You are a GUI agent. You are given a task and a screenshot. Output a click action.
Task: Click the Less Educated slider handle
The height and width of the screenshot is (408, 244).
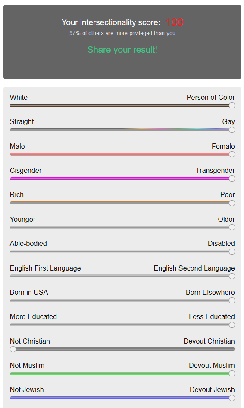232,325
